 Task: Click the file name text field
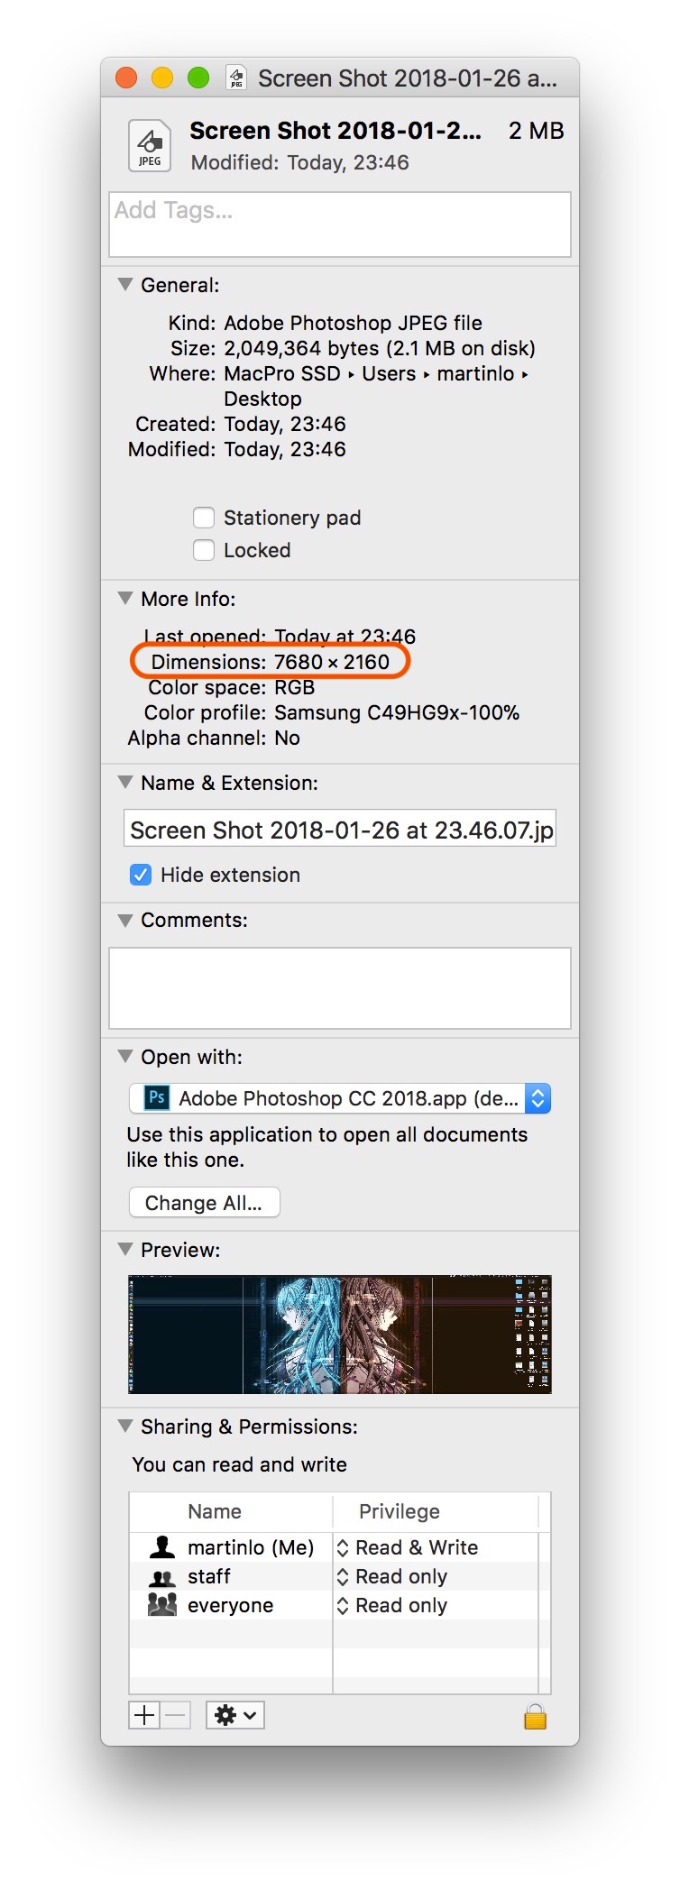coord(340,830)
